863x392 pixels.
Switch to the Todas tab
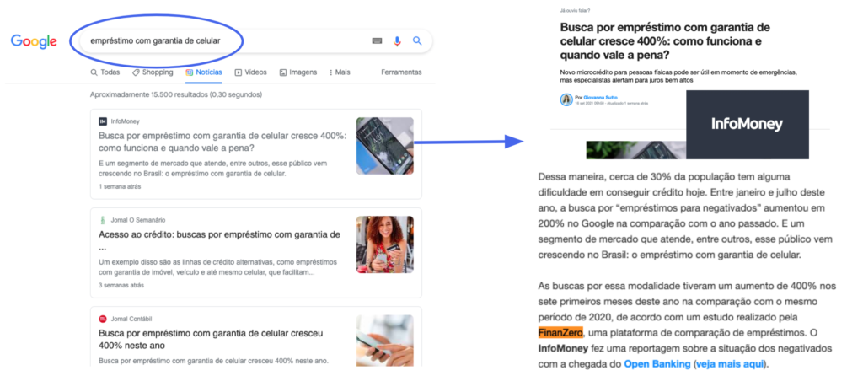pos(105,72)
